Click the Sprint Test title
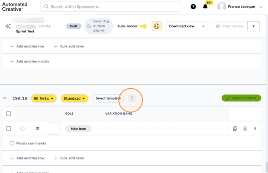The image size is (268, 173). [x=25, y=31]
